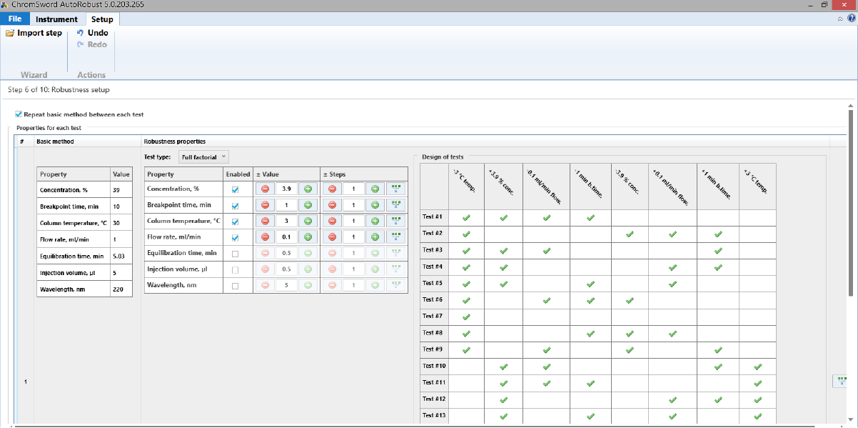
Task: Click grid icon at far right edge
Action: (842, 381)
